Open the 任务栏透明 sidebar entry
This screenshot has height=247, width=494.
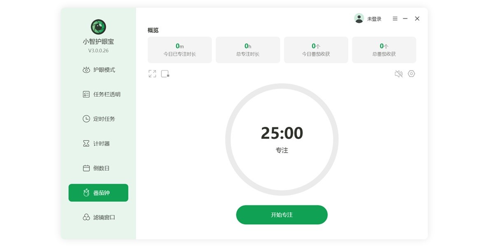pos(99,94)
